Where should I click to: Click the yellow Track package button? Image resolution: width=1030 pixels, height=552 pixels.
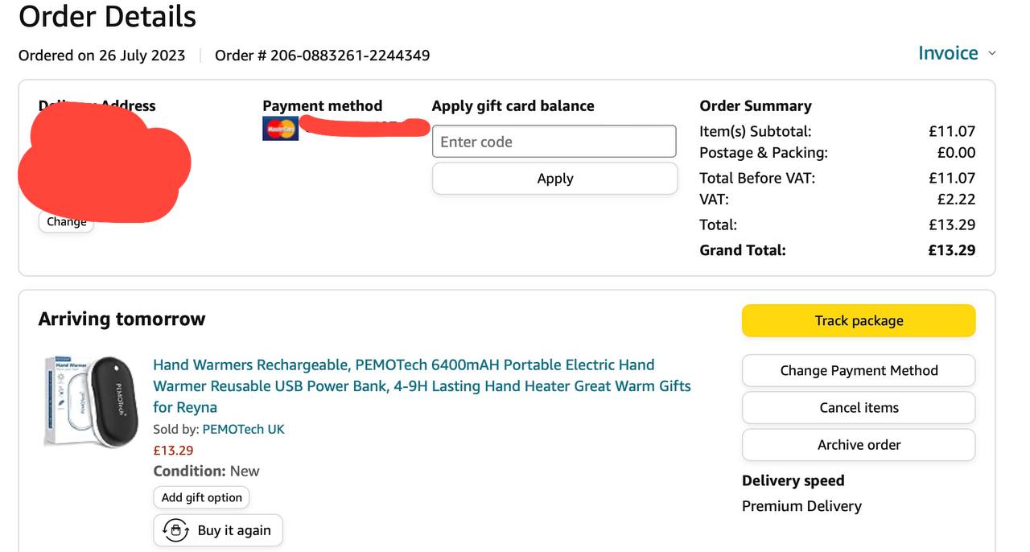click(x=859, y=320)
